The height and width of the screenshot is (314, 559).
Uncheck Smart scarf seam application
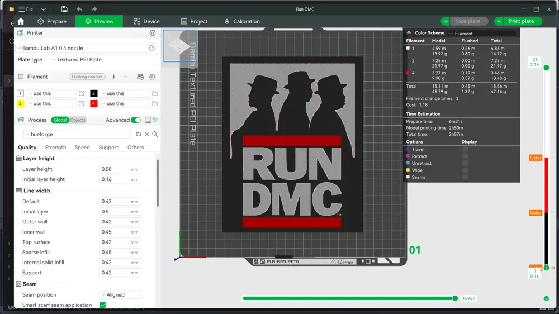(x=103, y=305)
